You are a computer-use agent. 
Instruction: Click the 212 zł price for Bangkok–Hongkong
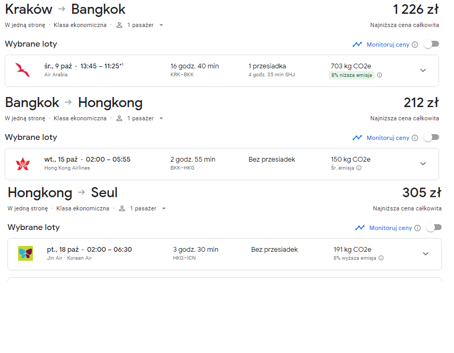tap(421, 102)
